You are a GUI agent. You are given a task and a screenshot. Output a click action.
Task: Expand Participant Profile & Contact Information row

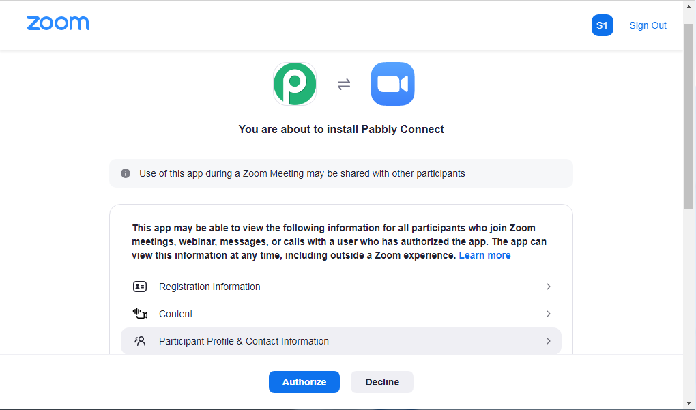point(341,341)
